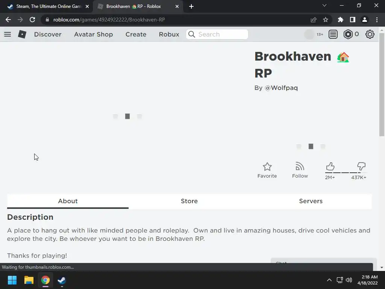Open the Robux page link

pos(169,34)
